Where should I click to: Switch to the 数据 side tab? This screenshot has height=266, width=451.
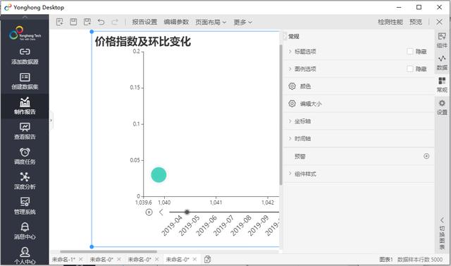click(442, 63)
